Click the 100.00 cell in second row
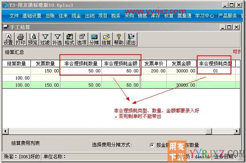The width and height of the screenshot is (246, 163). coord(17,78)
